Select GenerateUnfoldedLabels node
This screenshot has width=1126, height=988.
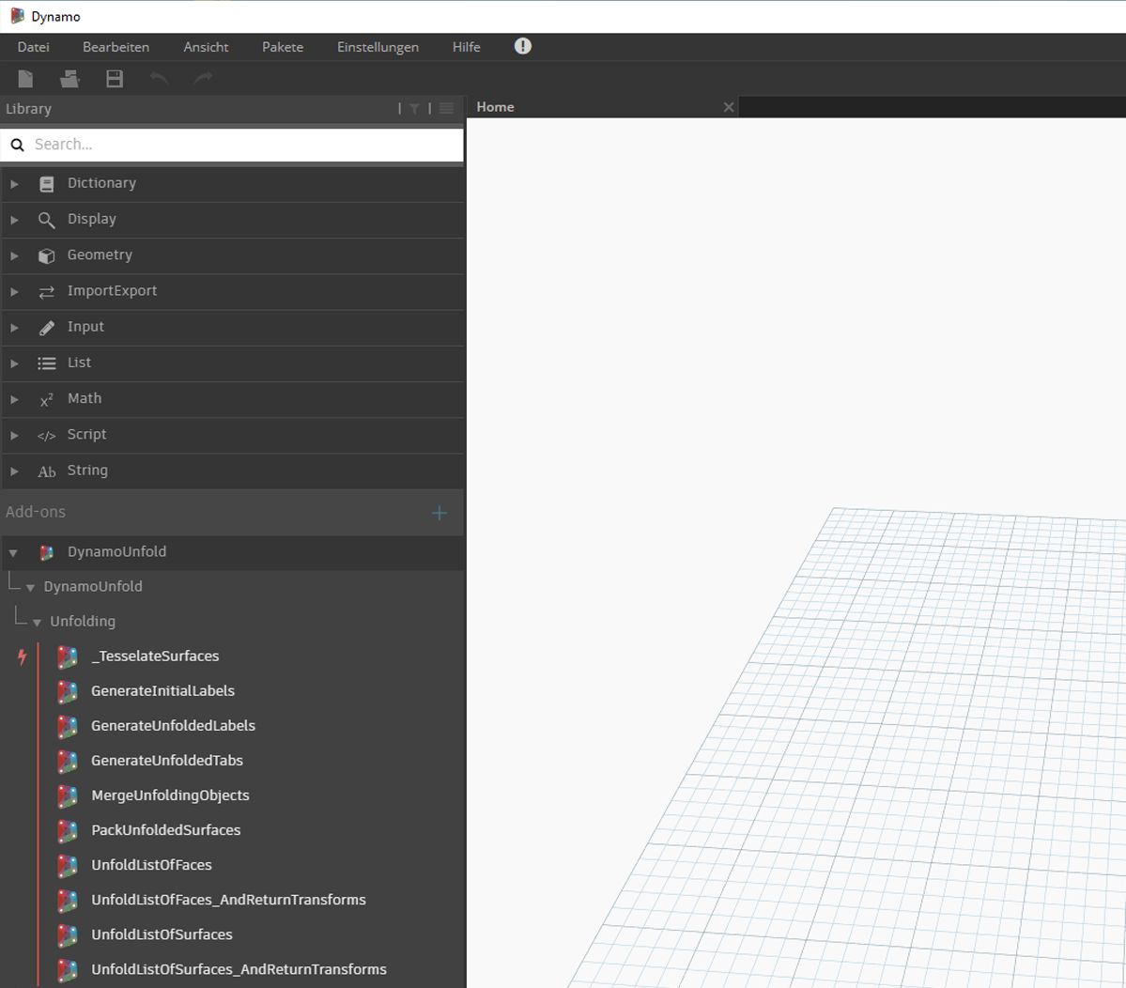pos(173,726)
